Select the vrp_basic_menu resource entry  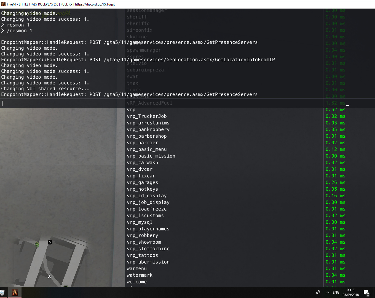tap(147, 150)
